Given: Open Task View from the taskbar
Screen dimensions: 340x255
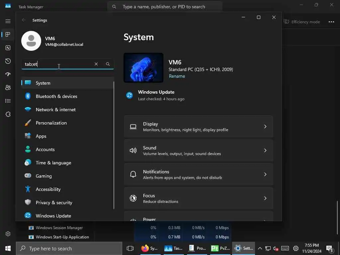Looking at the screenshot, I should pyautogui.click(x=130, y=248).
